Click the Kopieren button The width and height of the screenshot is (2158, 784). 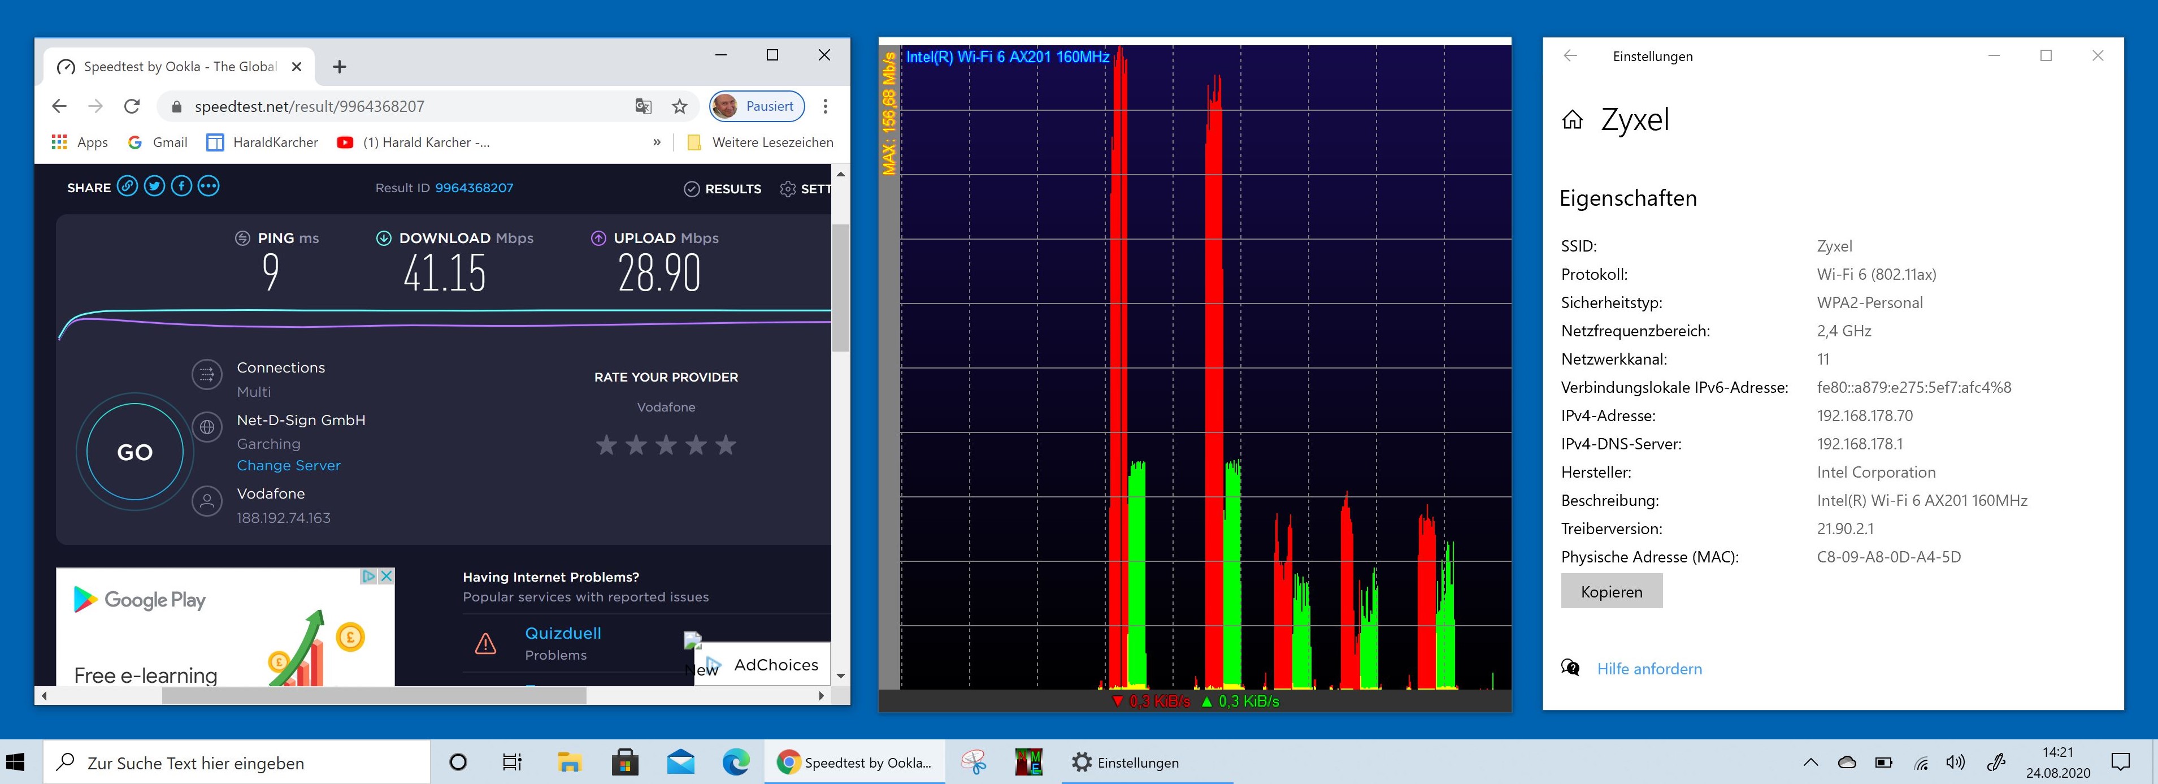(x=1611, y=591)
